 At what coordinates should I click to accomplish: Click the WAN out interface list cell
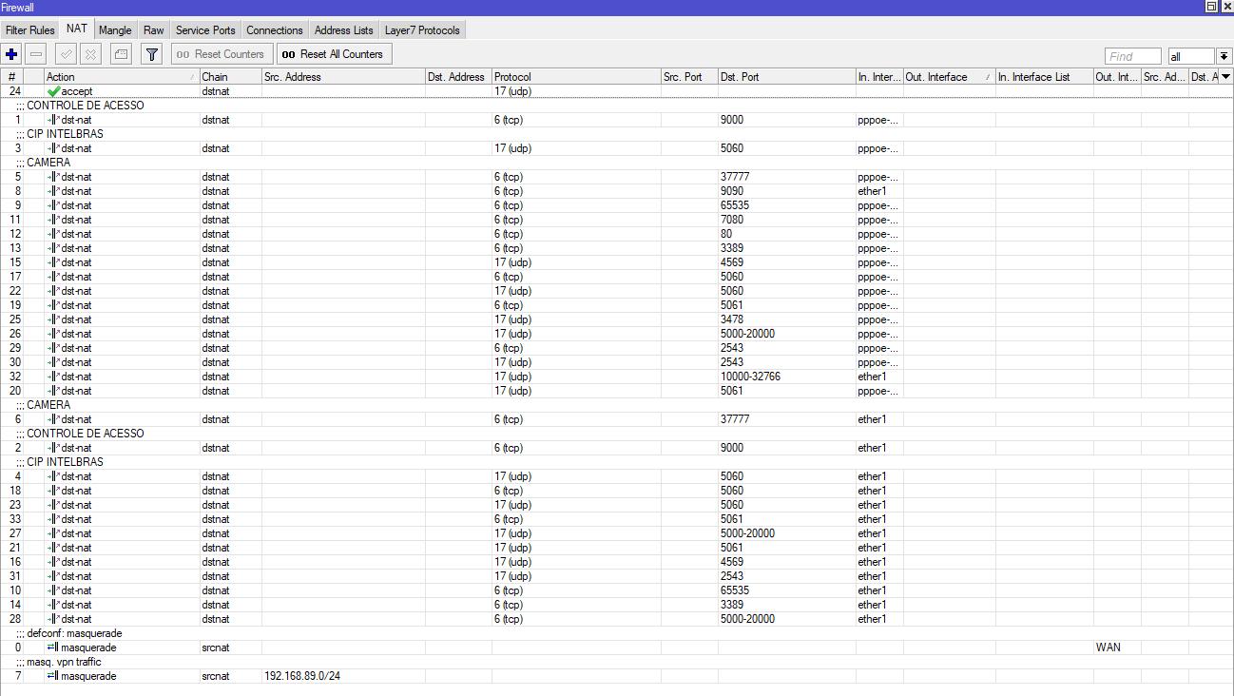(1117, 648)
